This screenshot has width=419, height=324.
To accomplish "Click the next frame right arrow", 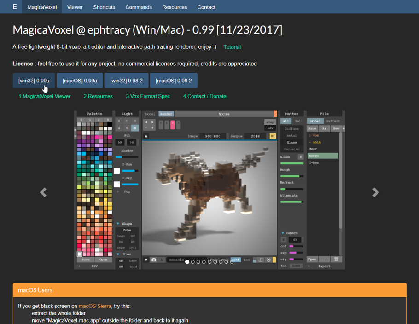I will 152,122.
